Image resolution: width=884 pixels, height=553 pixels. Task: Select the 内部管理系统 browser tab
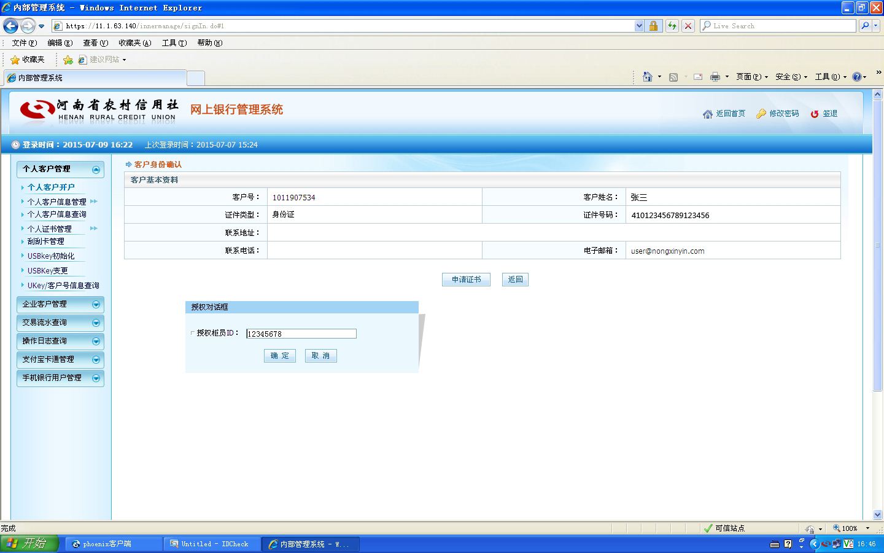coord(95,78)
